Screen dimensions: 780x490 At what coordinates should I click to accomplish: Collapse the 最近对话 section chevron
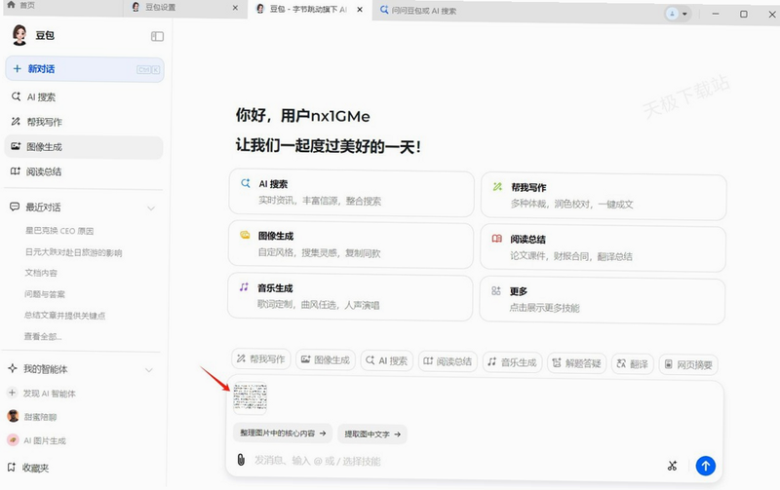tap(151, 208)
